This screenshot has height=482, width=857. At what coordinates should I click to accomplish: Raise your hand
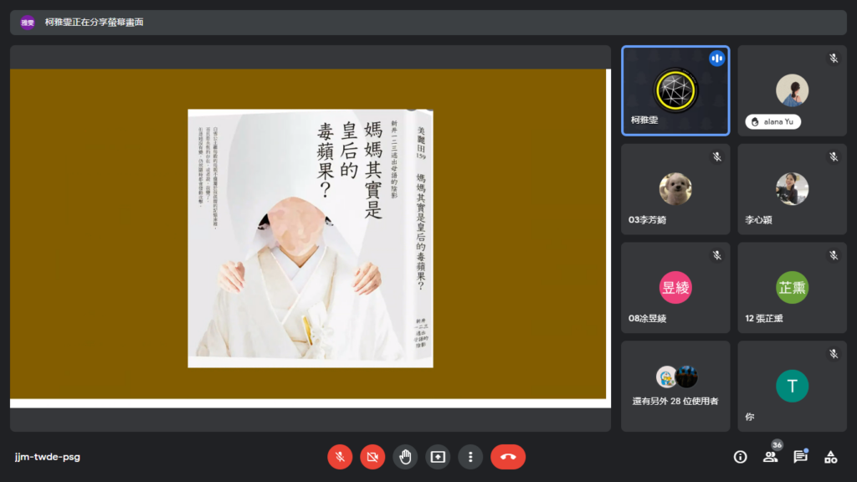click(405, 457)
